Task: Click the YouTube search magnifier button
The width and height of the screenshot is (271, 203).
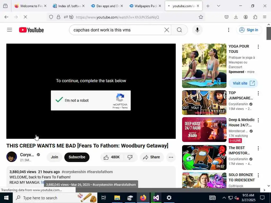Action: tap(179, 30)
